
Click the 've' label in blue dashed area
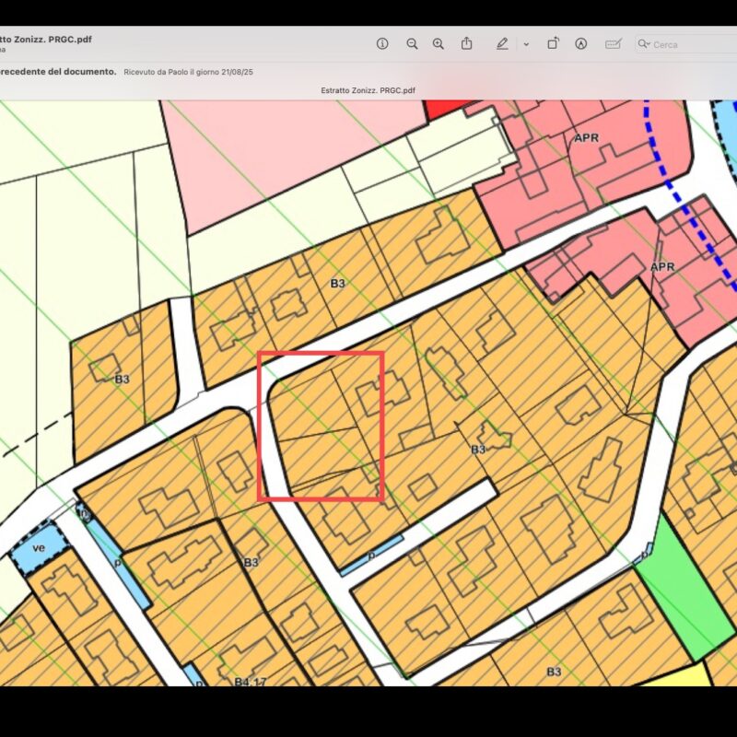(40, 547)
